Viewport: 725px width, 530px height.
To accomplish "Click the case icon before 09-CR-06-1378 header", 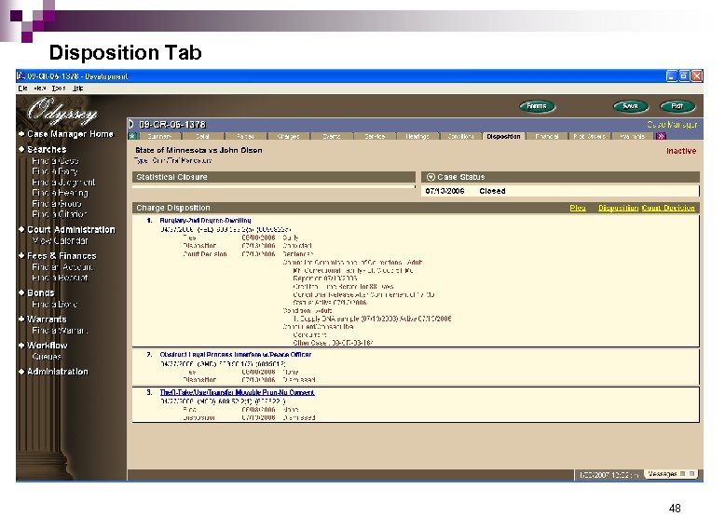I will (131, 124).
